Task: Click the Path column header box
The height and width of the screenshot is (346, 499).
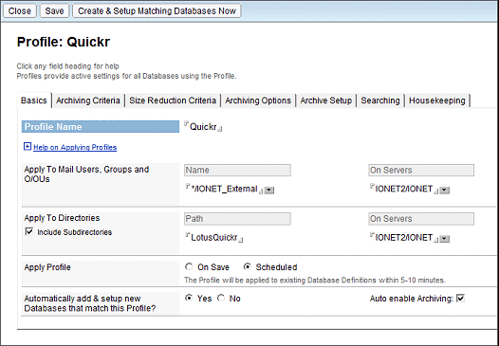Action: (237, 219)
